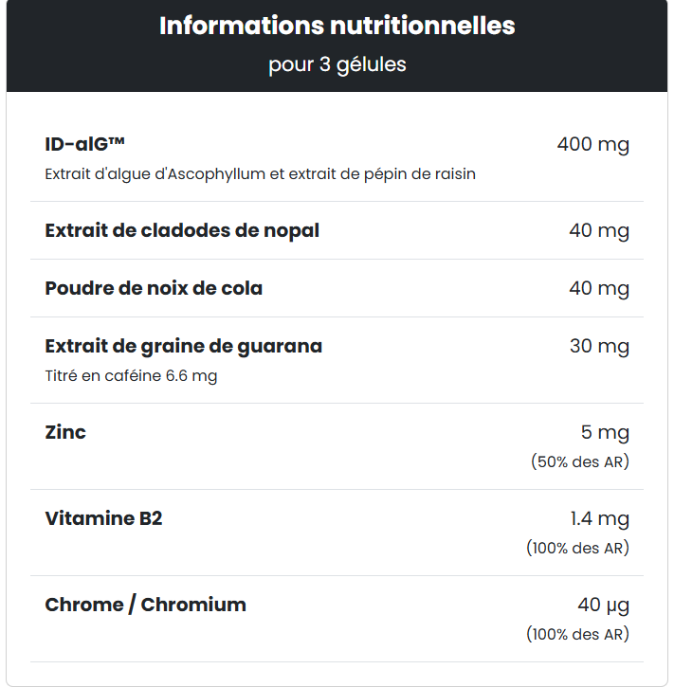Click '(100% des AR)' under chromium
Image resolution: width=674 pixels, height=687 pixels.
coord(578,635)
